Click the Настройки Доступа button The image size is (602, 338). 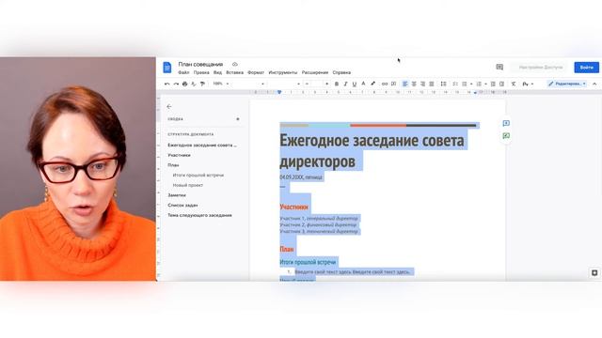(541, 67)
